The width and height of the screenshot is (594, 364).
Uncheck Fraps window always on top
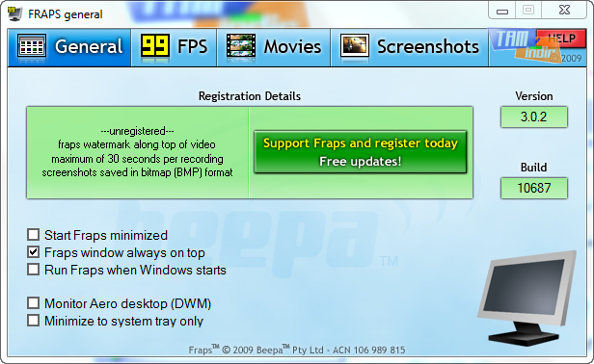coord(34,252)
